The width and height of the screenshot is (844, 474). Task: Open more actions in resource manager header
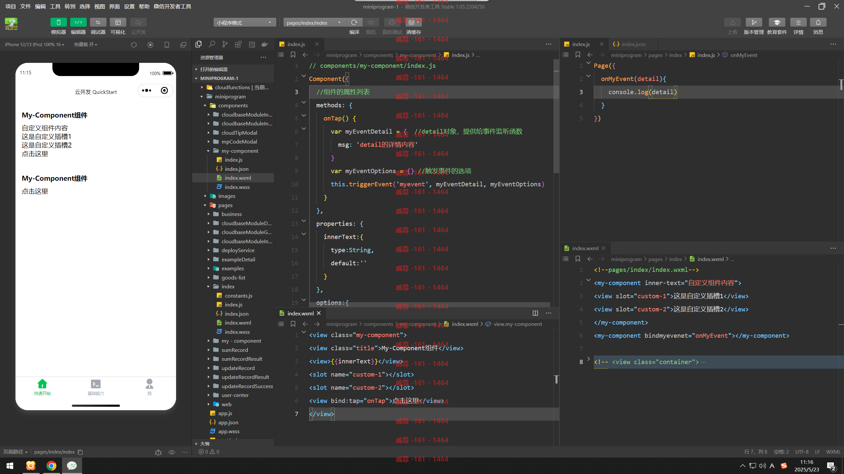(x=263, y=57)
